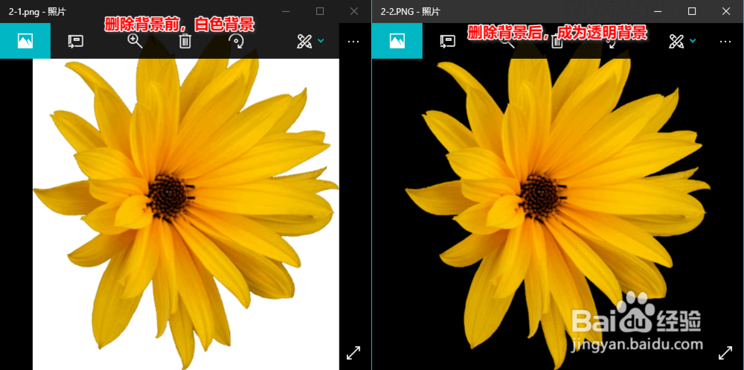Enter fullscreen in 2-1.png window

(x=353, y=353)
